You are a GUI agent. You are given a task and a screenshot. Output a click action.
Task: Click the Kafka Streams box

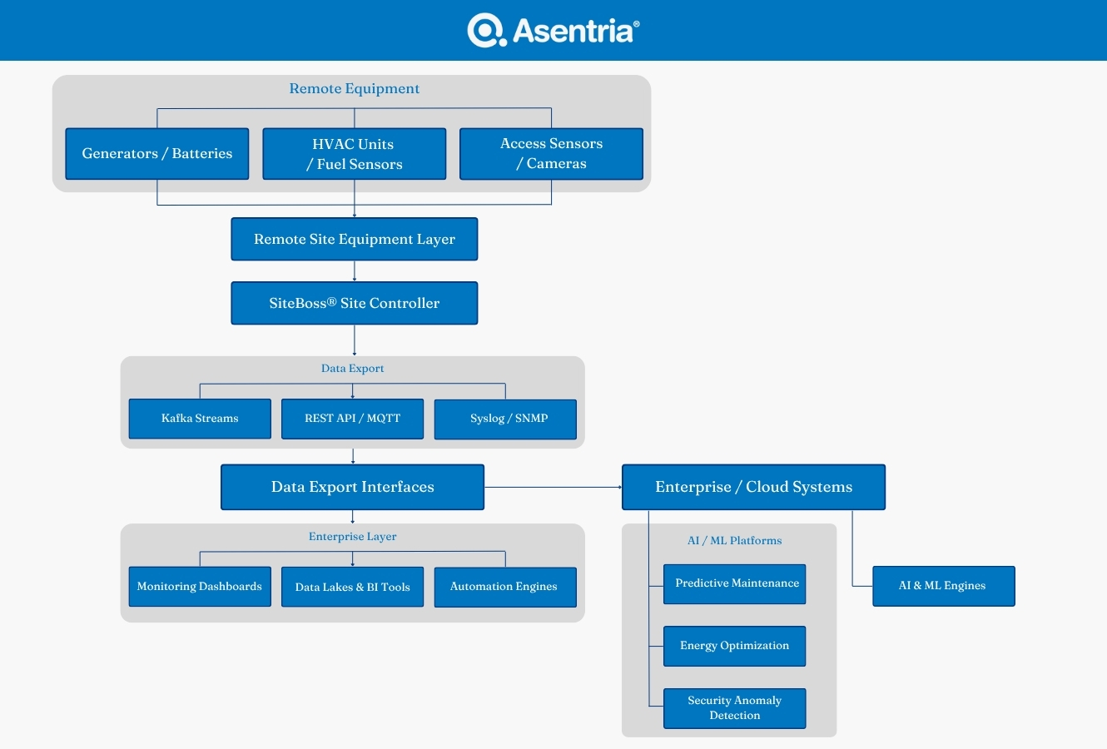pyautogui.click(x=200, y=419)
